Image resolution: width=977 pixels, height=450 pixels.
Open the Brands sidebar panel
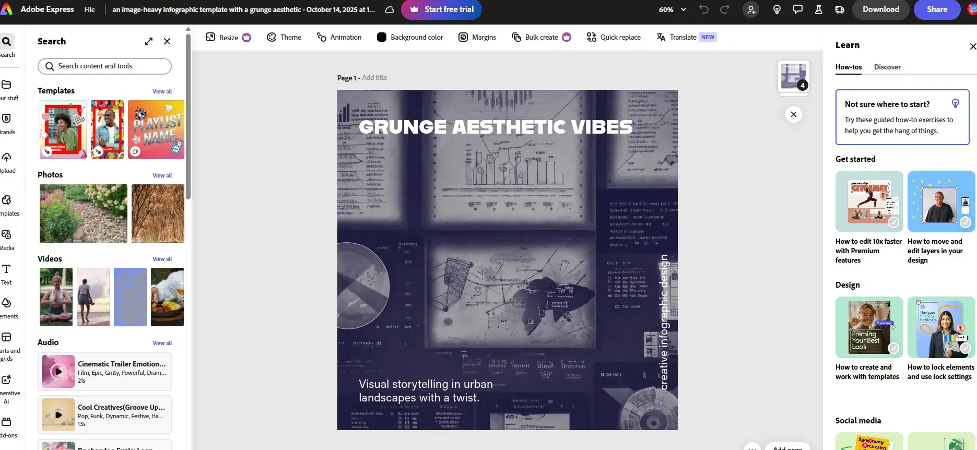7,124
